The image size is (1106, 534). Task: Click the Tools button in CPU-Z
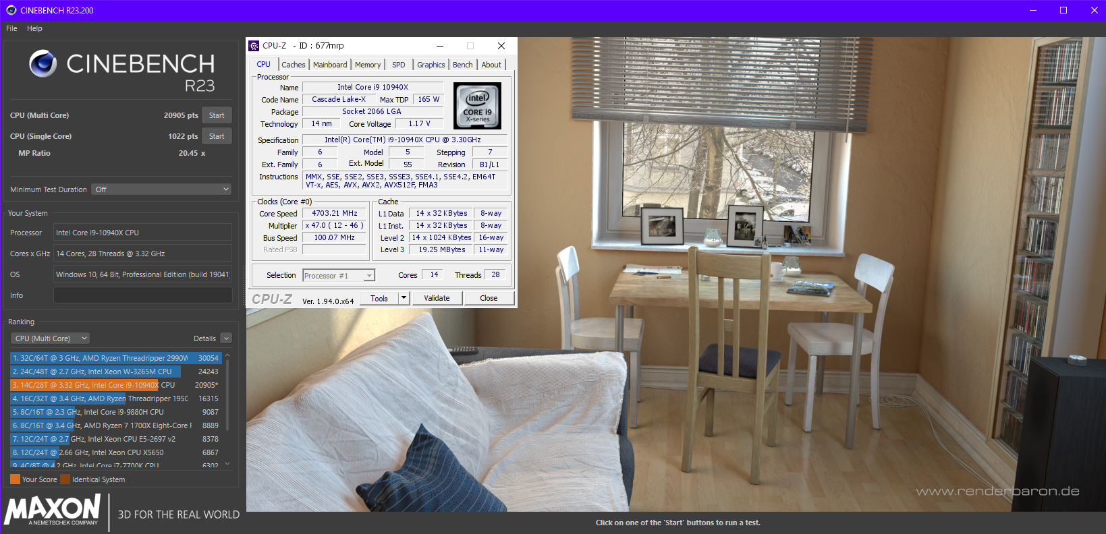coord(379,298)
